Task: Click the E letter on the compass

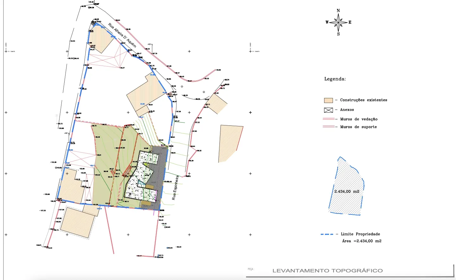Action: coord(350,22)
